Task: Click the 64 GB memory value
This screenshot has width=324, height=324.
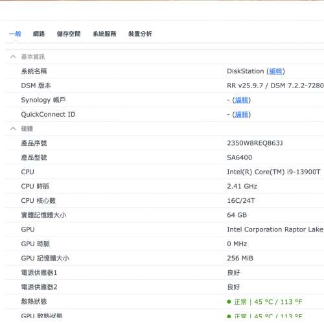Action: pos(237,215)
